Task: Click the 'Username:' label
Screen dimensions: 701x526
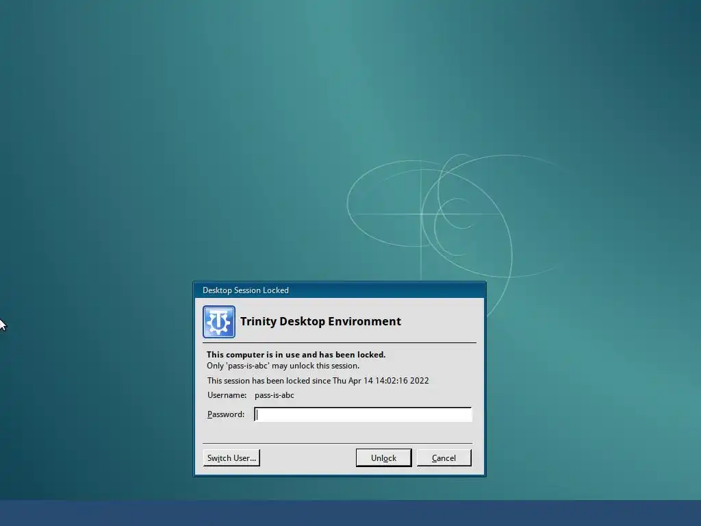Action: [227, 395]
